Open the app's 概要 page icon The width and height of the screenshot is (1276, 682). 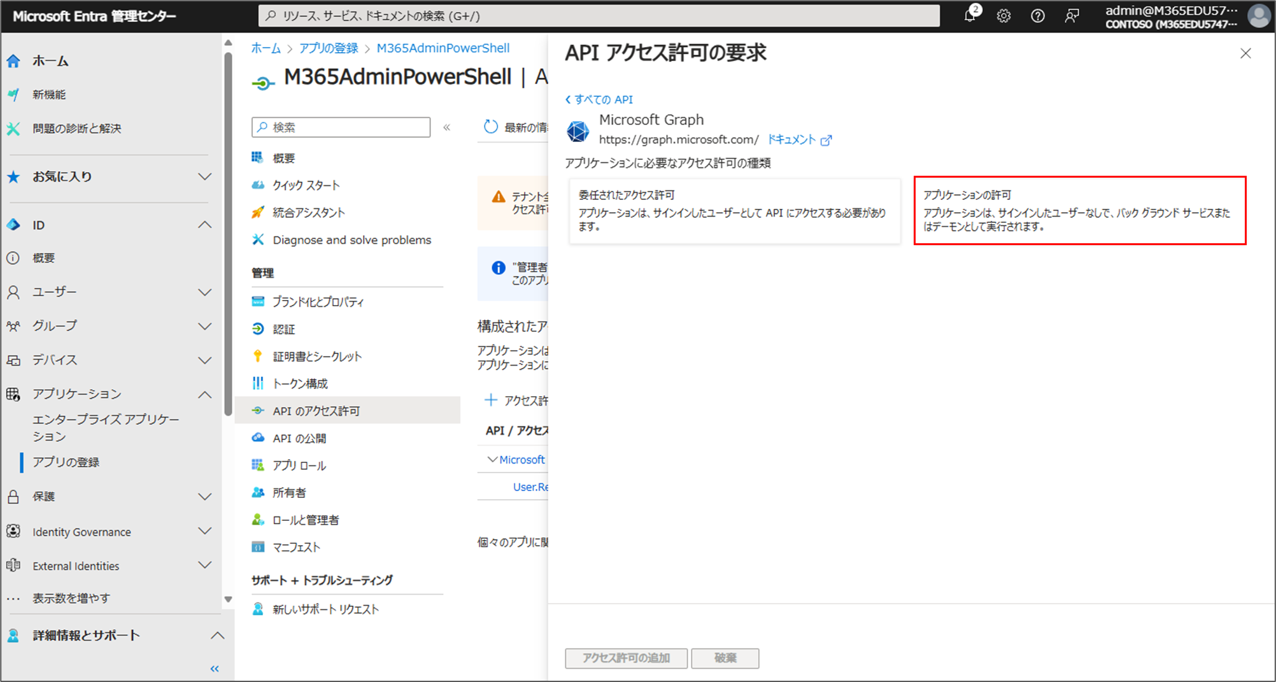[257, 157]
